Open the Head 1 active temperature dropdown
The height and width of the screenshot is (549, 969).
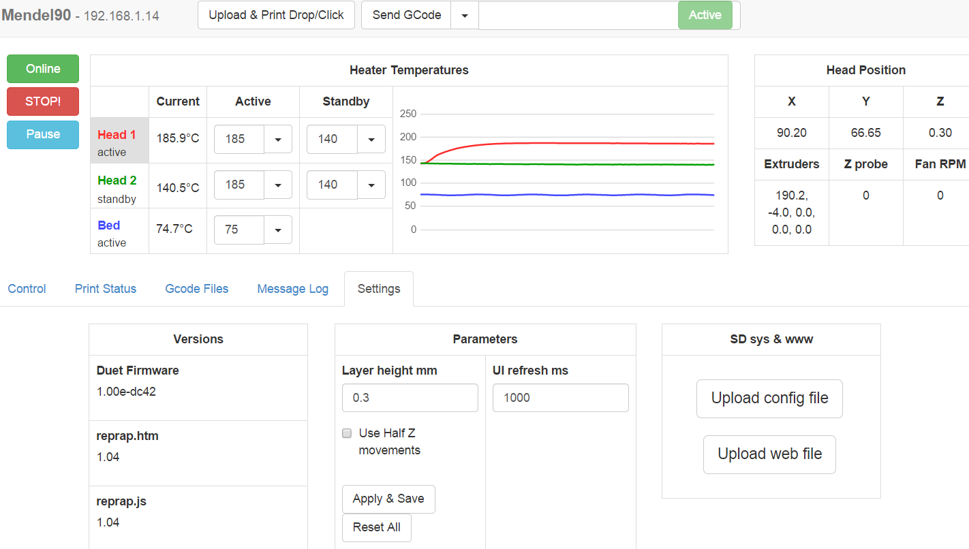(278, 139)
